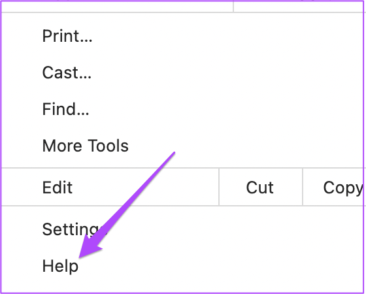Go to Settings below the Edit row
The height and width of the screenshot is (294, 366).
coord(183,229)
